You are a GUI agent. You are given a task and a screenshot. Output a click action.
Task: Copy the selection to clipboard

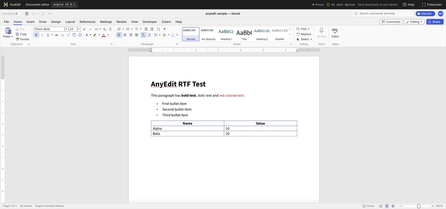(x=21, y=34)
